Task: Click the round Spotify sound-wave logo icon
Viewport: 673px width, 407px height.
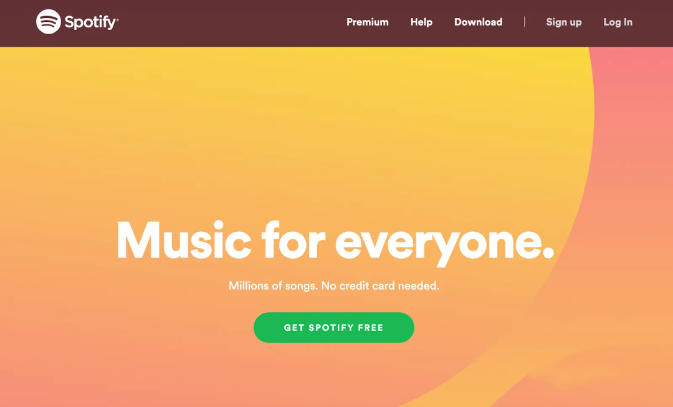Action: coord(49,21)
